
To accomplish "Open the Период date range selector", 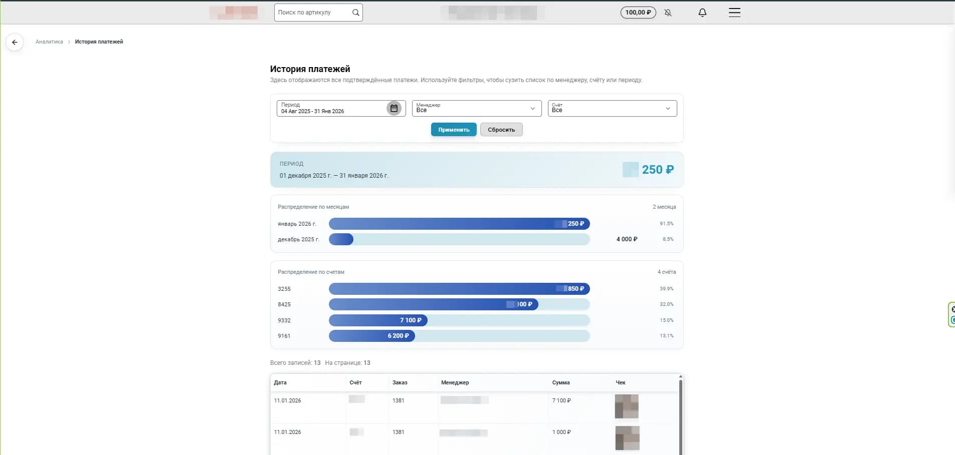I will point(331,108).
